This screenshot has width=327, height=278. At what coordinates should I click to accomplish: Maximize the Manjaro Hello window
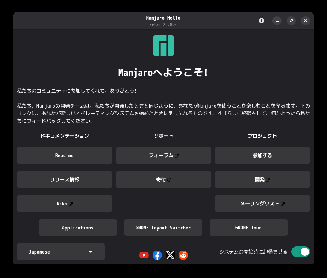[291, 21]
